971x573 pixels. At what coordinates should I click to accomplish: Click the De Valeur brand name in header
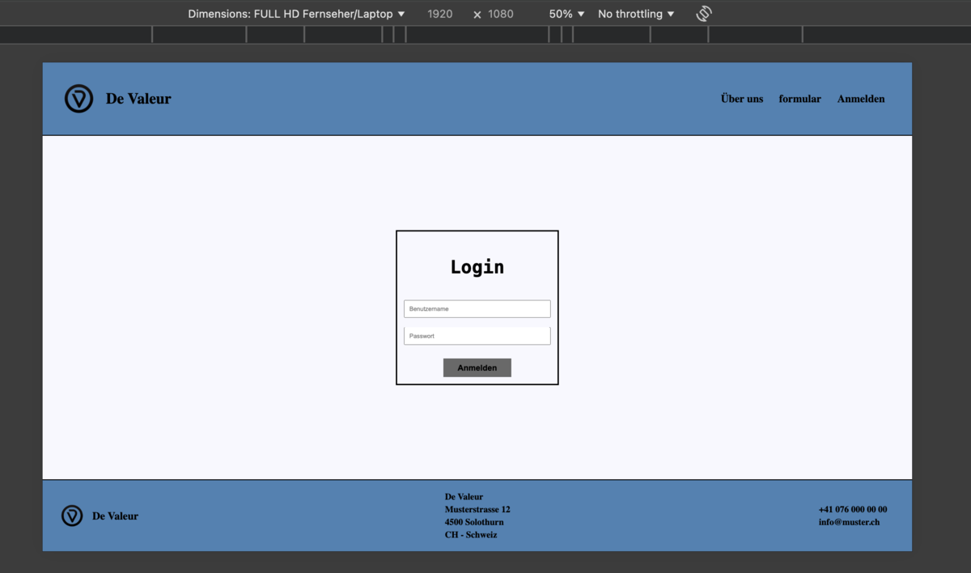coord(138,99)
